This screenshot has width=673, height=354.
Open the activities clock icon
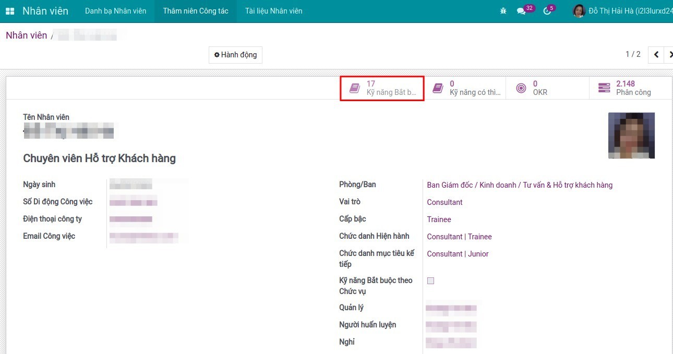pyautogui.click(x=547, y=11)
